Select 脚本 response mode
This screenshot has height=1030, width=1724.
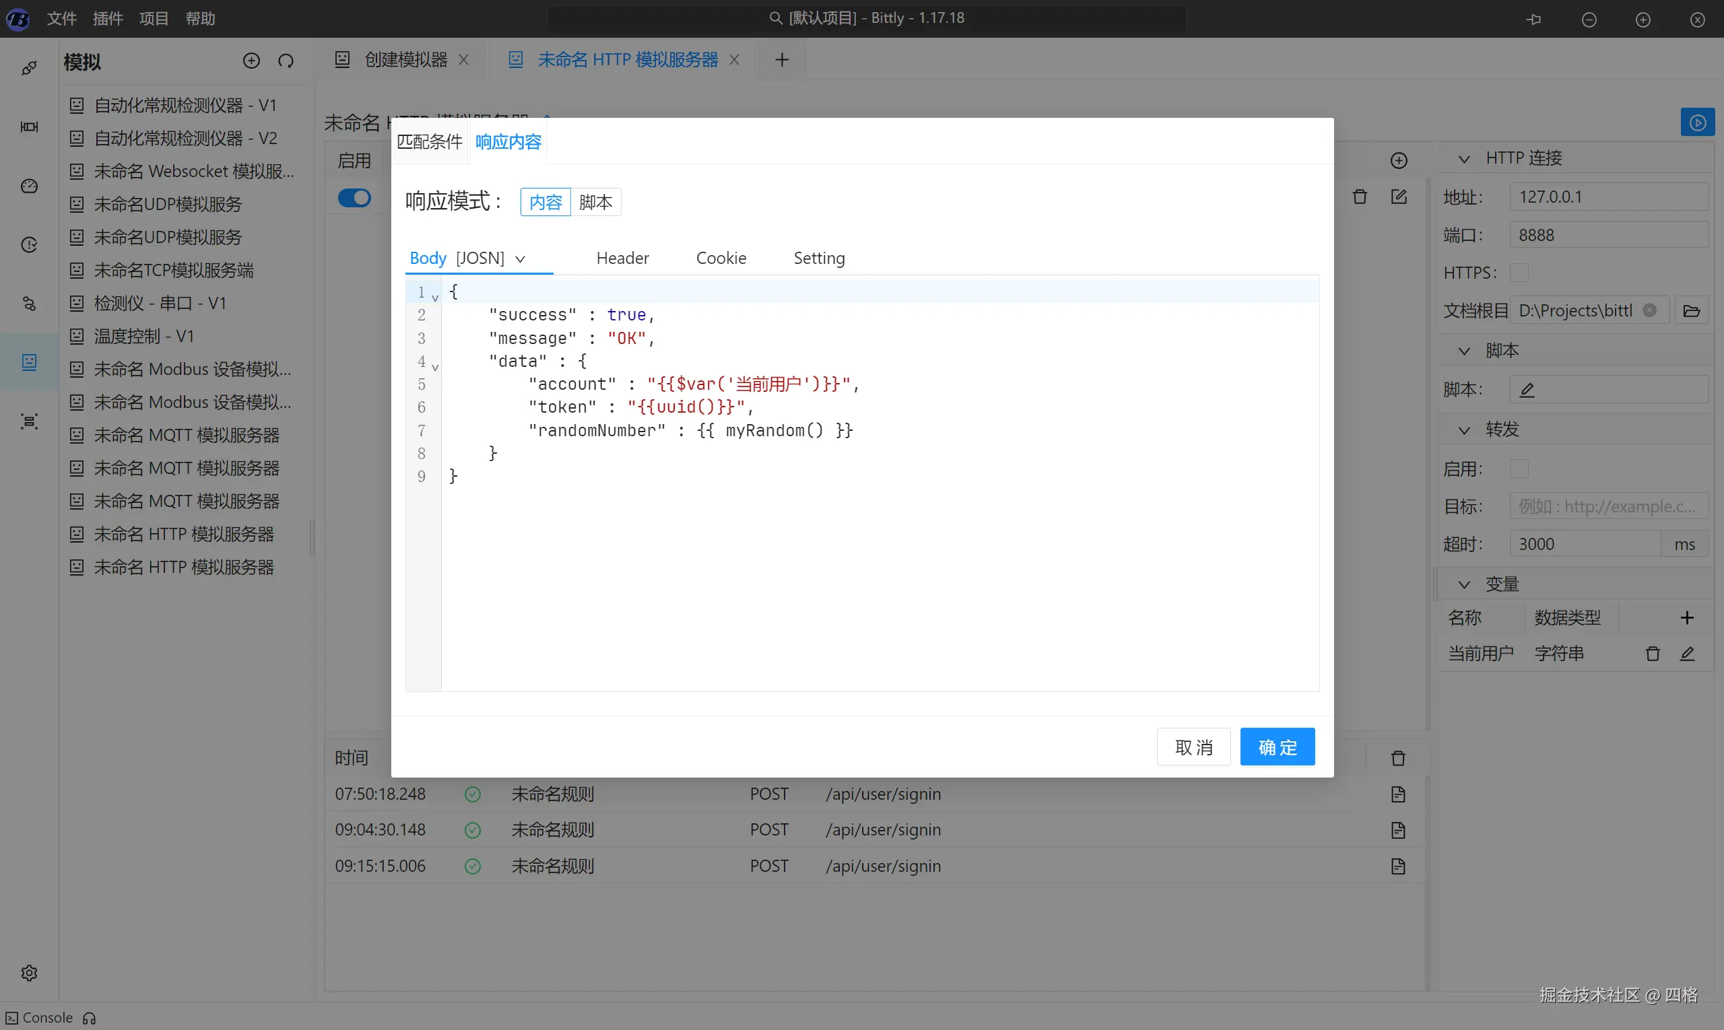(595, 202)
